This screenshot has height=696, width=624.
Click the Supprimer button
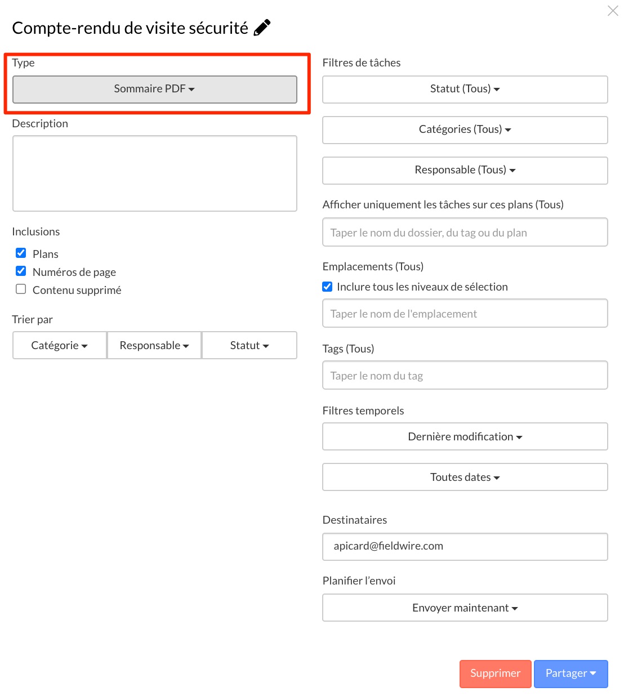tap(495, 673)
